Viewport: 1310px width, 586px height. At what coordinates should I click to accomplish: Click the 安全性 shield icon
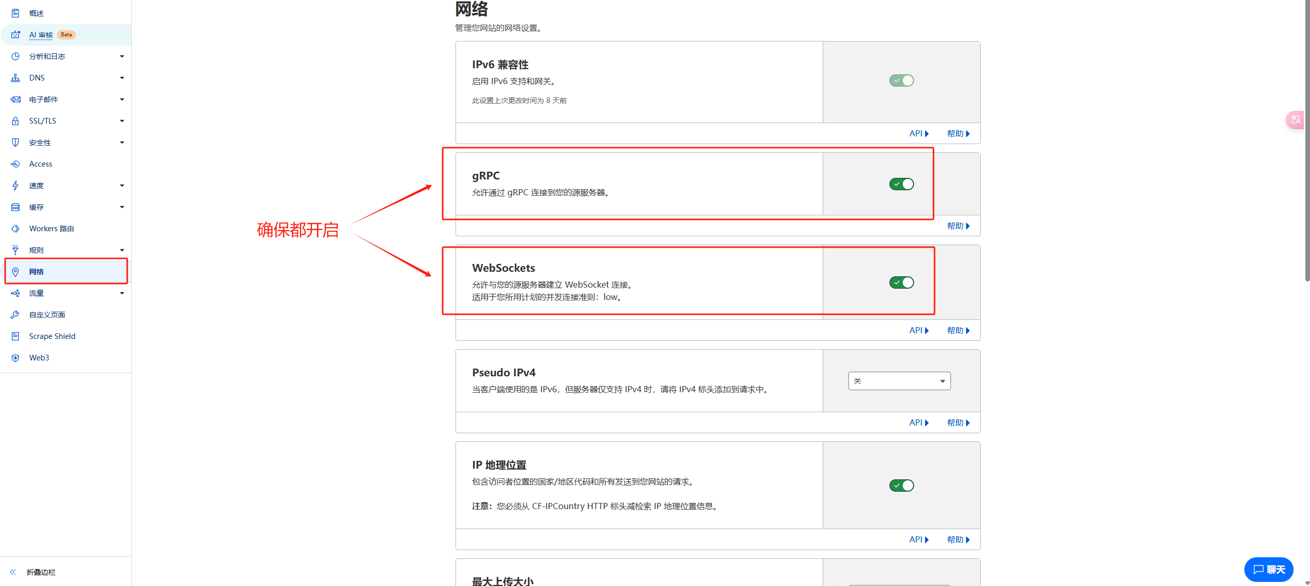15,143
